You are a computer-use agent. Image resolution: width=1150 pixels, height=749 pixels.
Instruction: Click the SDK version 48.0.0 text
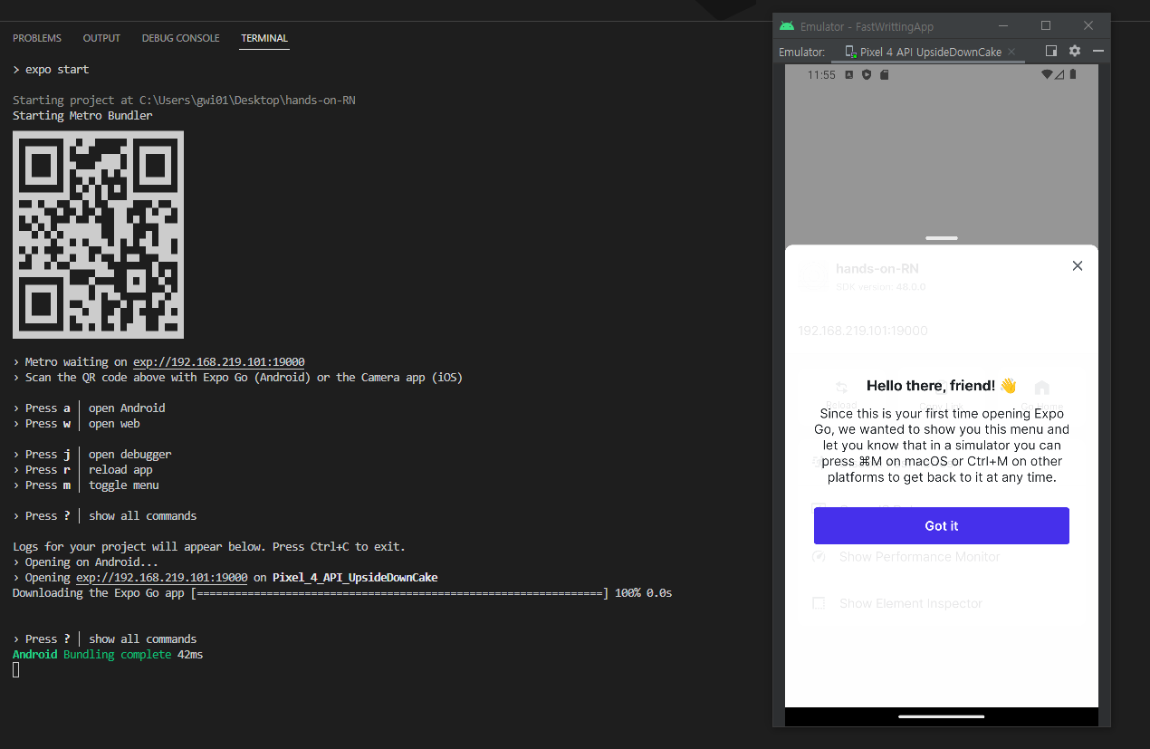880,287
